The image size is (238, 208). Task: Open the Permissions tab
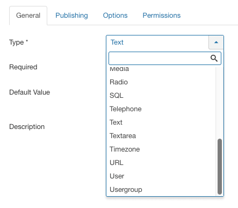click(x=162, y=16)
